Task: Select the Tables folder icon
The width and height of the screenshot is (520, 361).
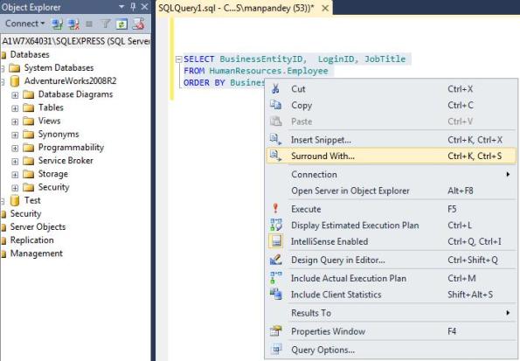Action: (x=29, y=108)
